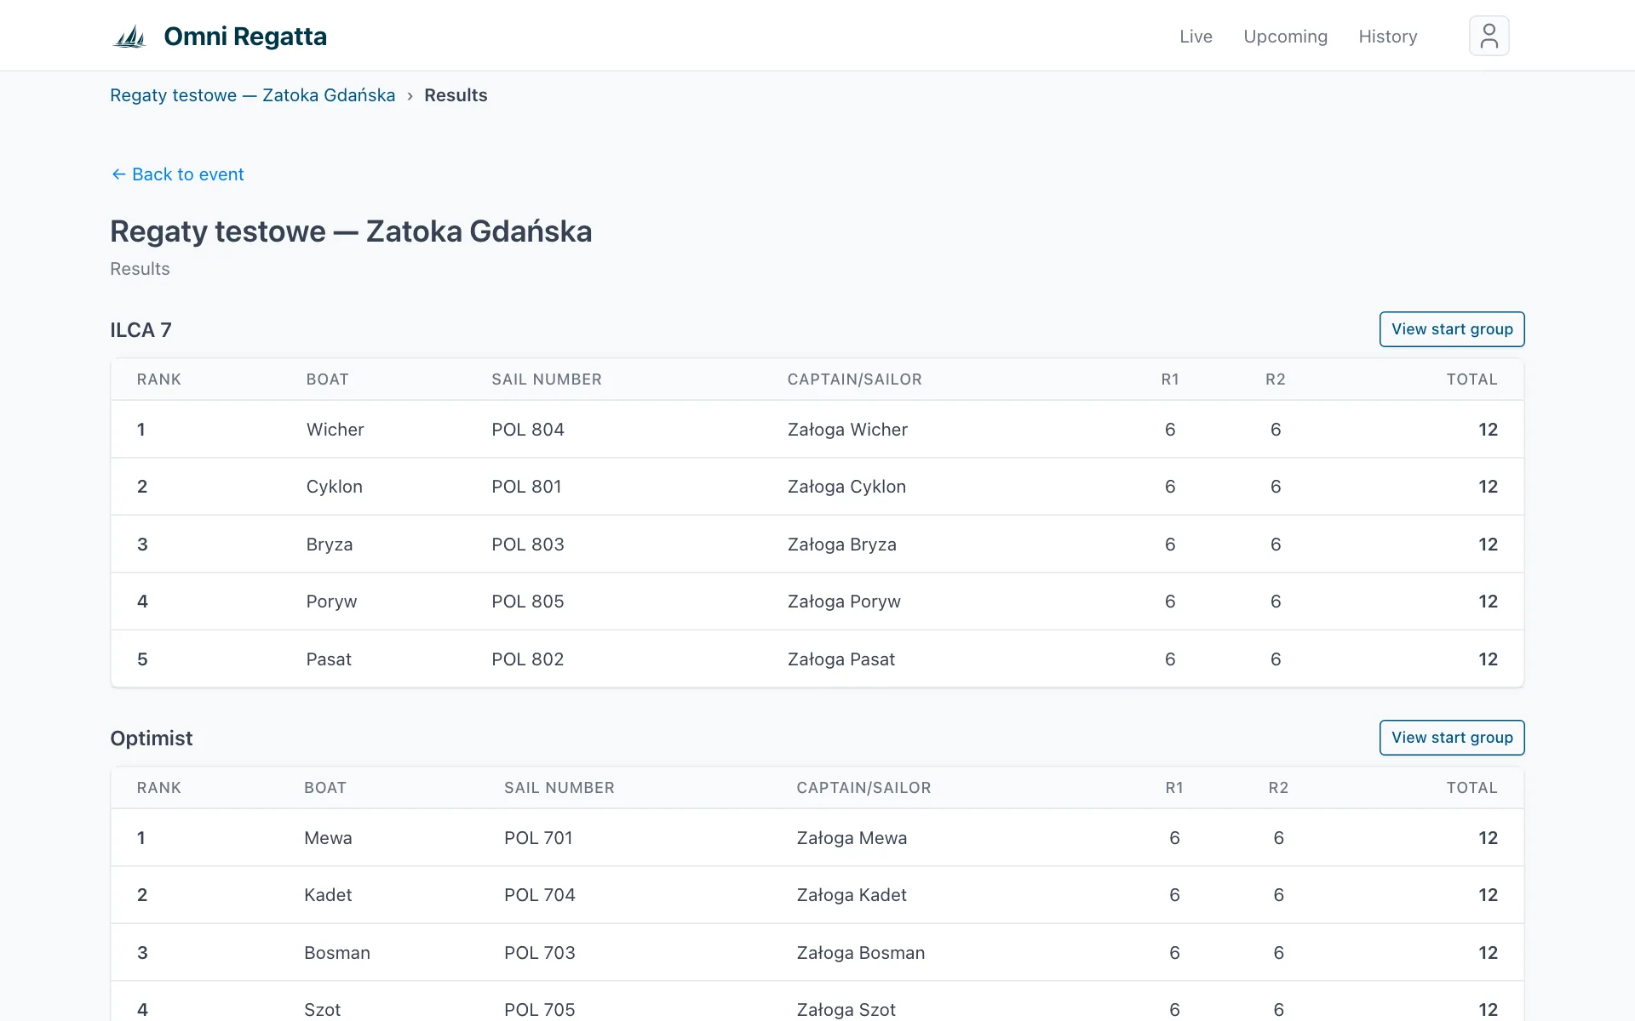Click sail number POL 703

pyautogui.click(x=540, y=953)
